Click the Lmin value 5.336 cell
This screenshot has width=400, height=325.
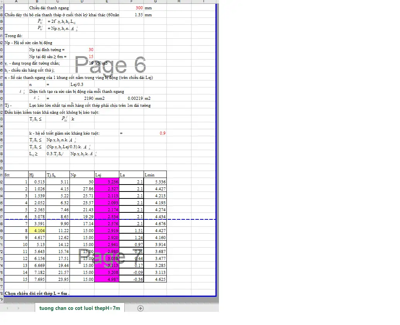[155, 182]
